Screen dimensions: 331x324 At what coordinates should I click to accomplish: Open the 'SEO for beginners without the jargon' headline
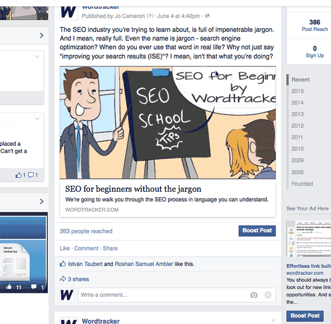click(133, 189)
